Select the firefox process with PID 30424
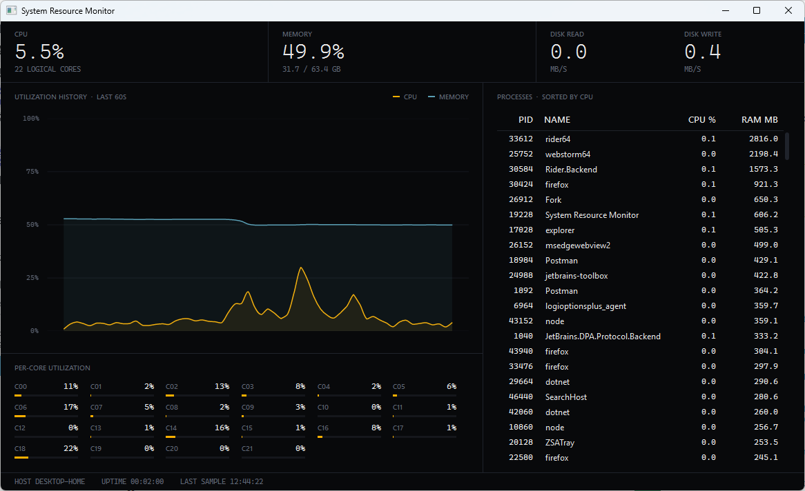 coord(641,184)
